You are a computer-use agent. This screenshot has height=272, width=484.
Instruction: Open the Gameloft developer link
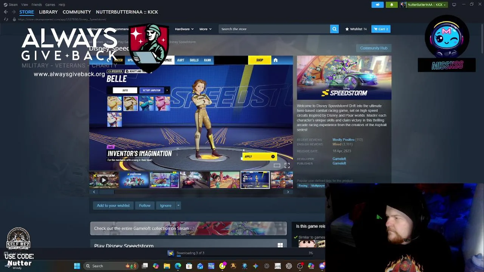pos(339,159)
